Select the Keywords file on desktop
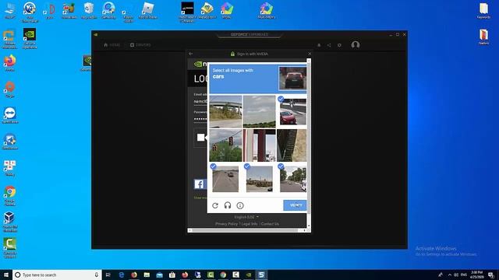The image size is (499, 280). pos(483,11)
